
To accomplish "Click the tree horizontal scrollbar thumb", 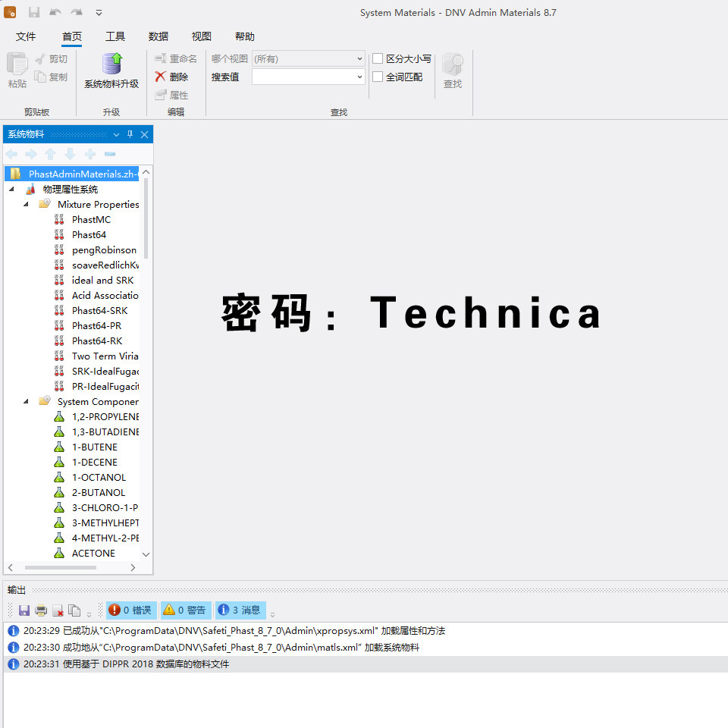I will click(x=61, y=567).
